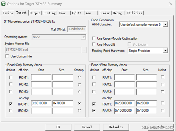Click the IROM2 Start field

pyautogui.click(x=41, y=111)
